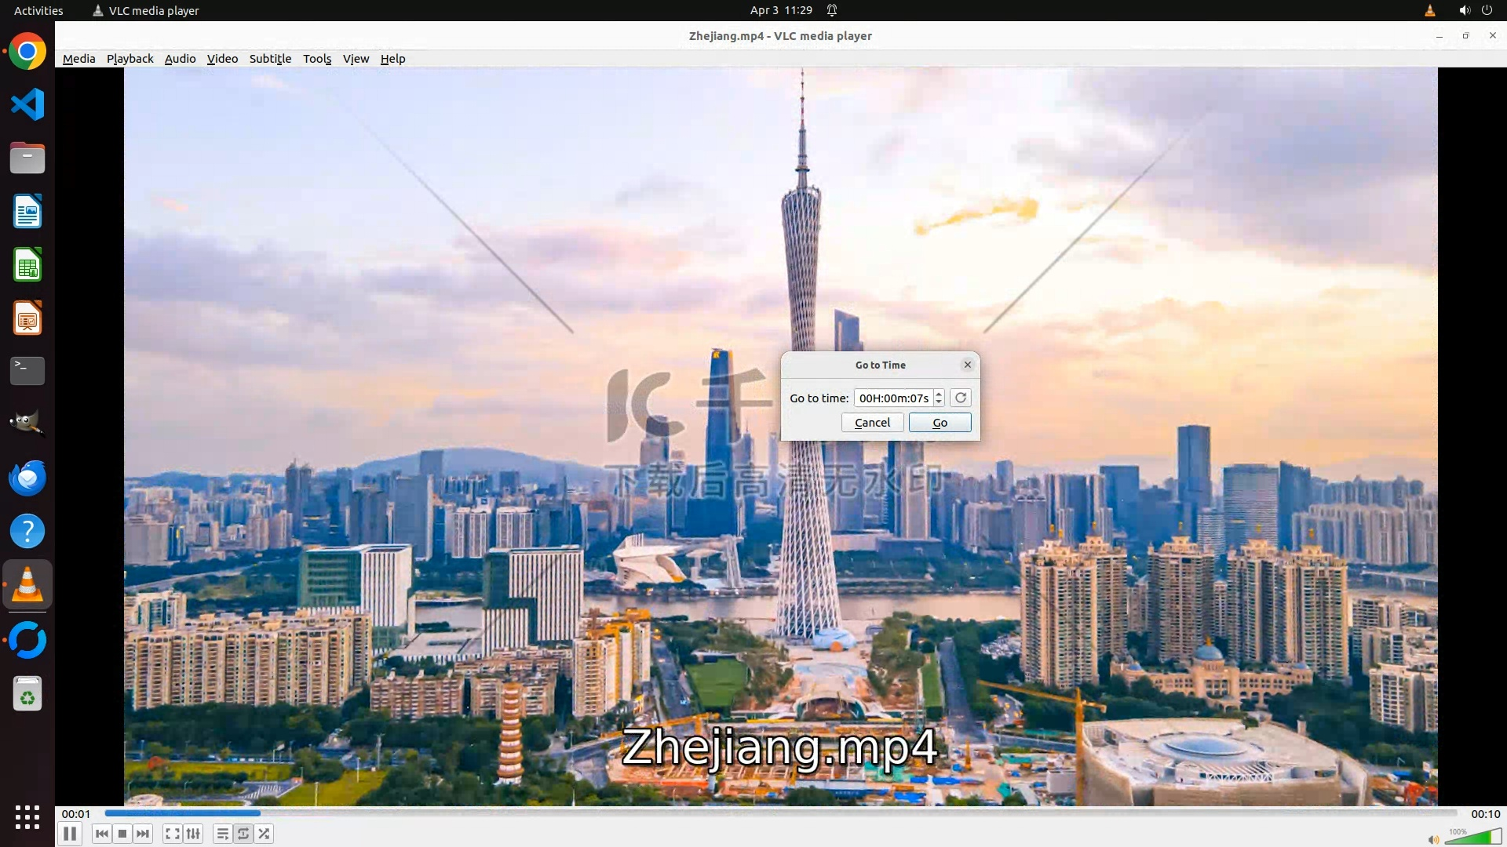Screen dimensions: 1507x847
Task: Click the seek bar timeline
Action: 780,813
